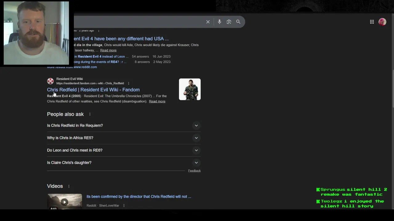Click the '16 Jun 2023' date
394x221 pixels.
point(162,56)
